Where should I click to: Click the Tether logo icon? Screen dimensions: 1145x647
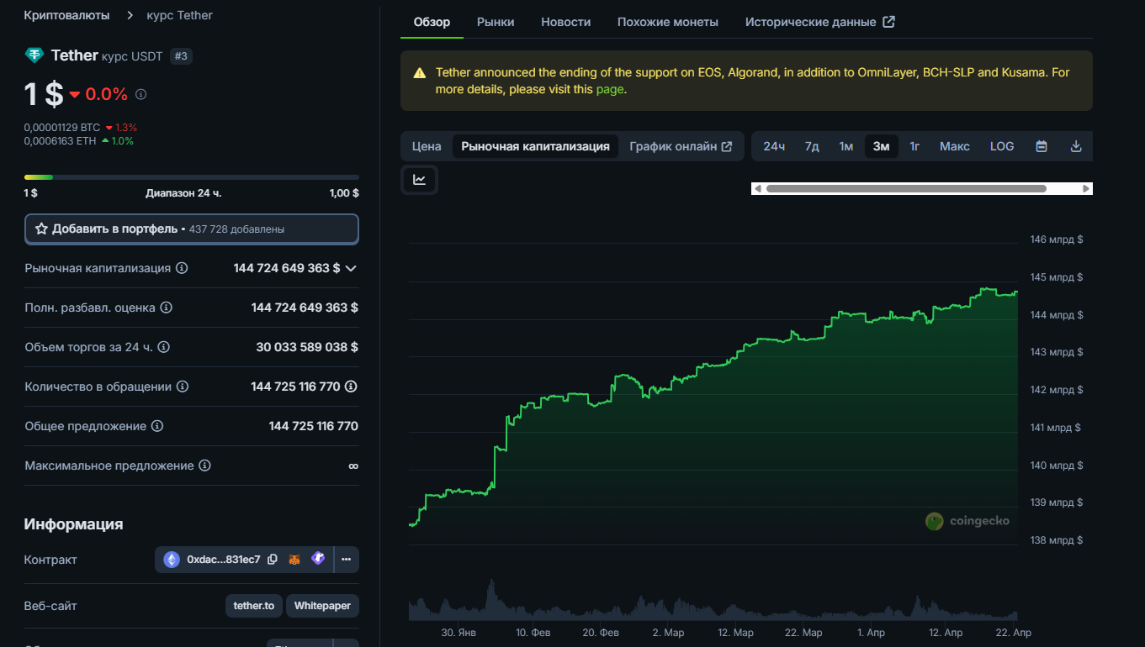coord(34,55)
